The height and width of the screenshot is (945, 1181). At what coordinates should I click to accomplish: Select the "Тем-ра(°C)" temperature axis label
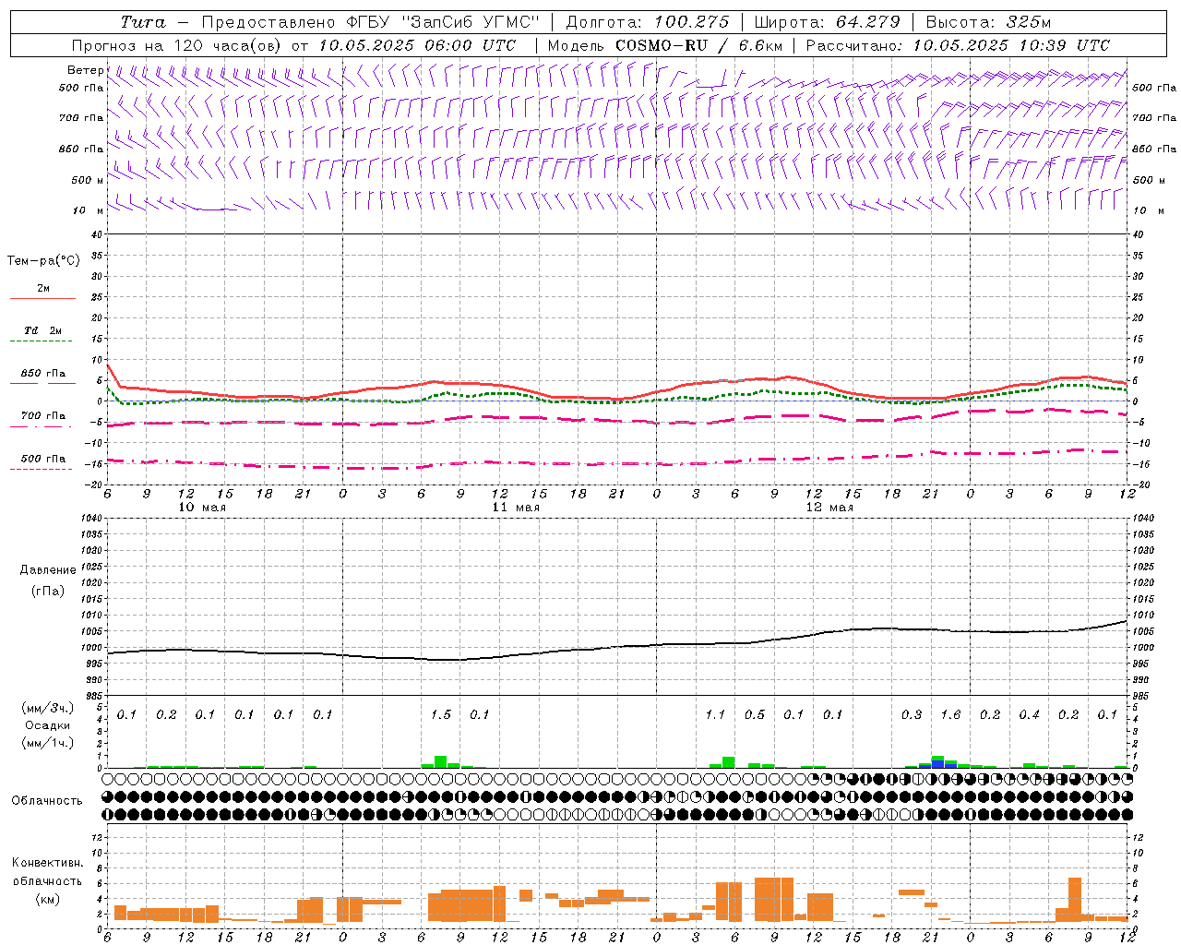(44, 261)
